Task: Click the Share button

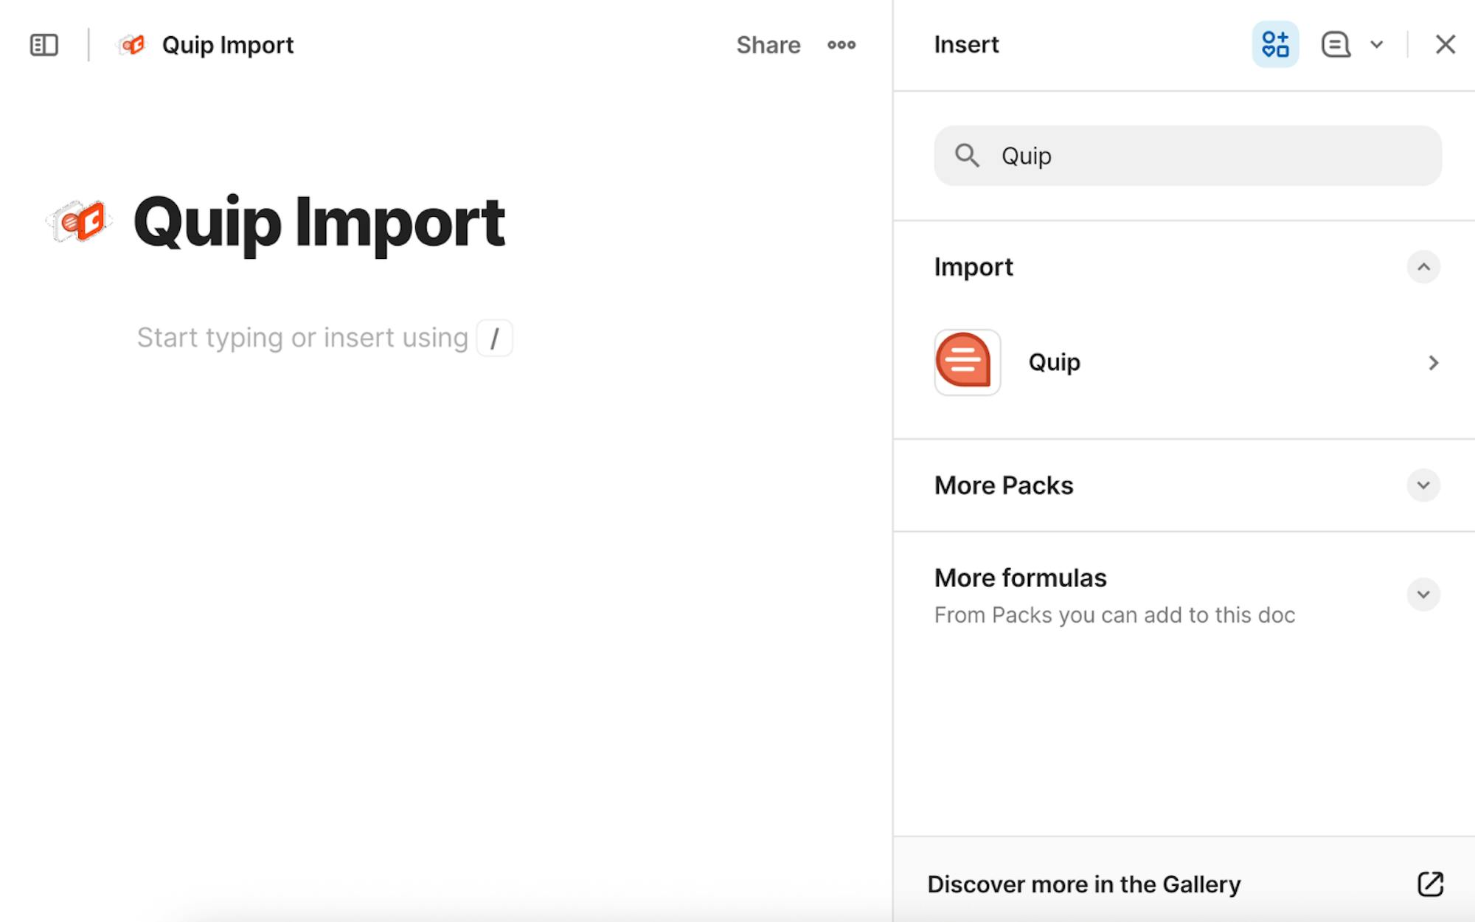Action: tap(768, 45)
